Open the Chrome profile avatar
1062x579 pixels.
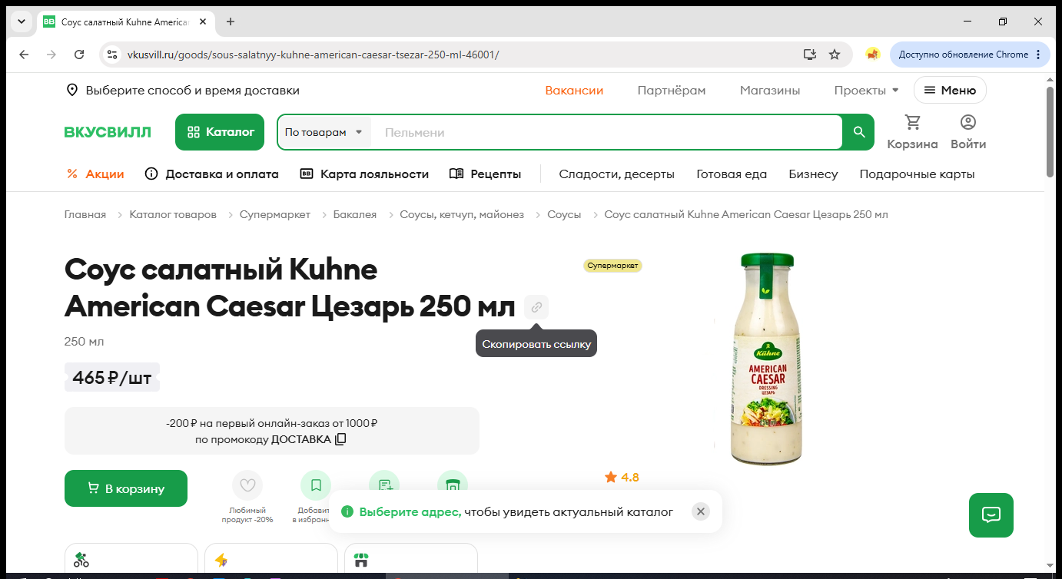coord(872,55)
